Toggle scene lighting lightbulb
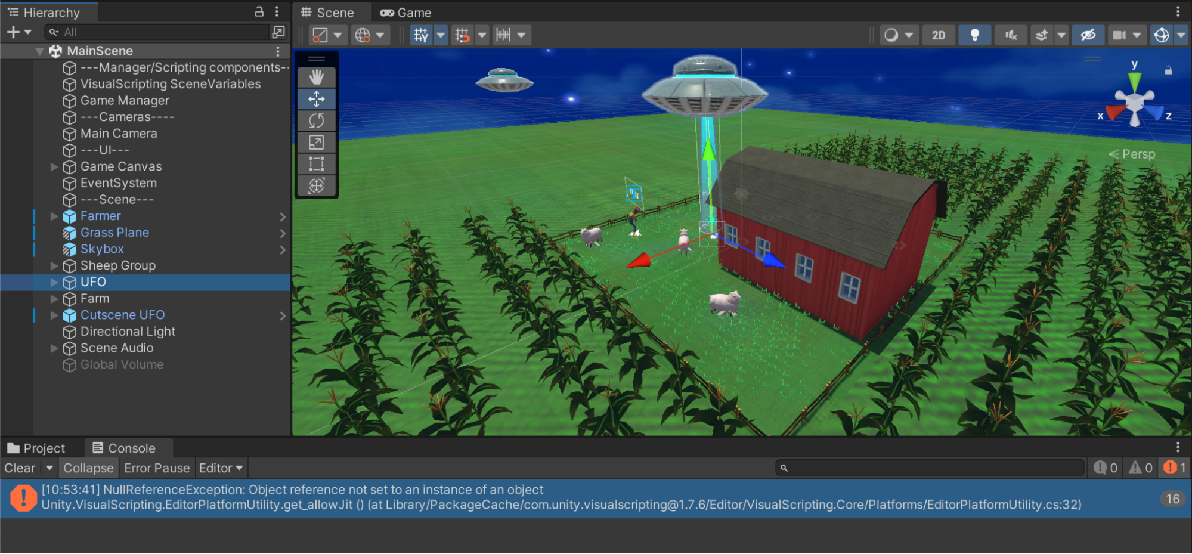This screenshot has height=554, width=1192. pyautogui.click(x=974, y=35)
